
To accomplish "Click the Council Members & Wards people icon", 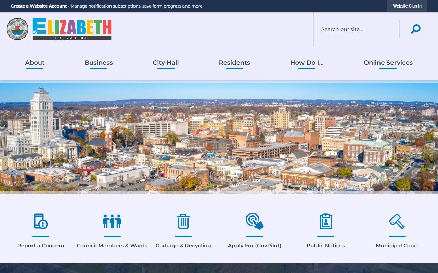I will (112, 221).
